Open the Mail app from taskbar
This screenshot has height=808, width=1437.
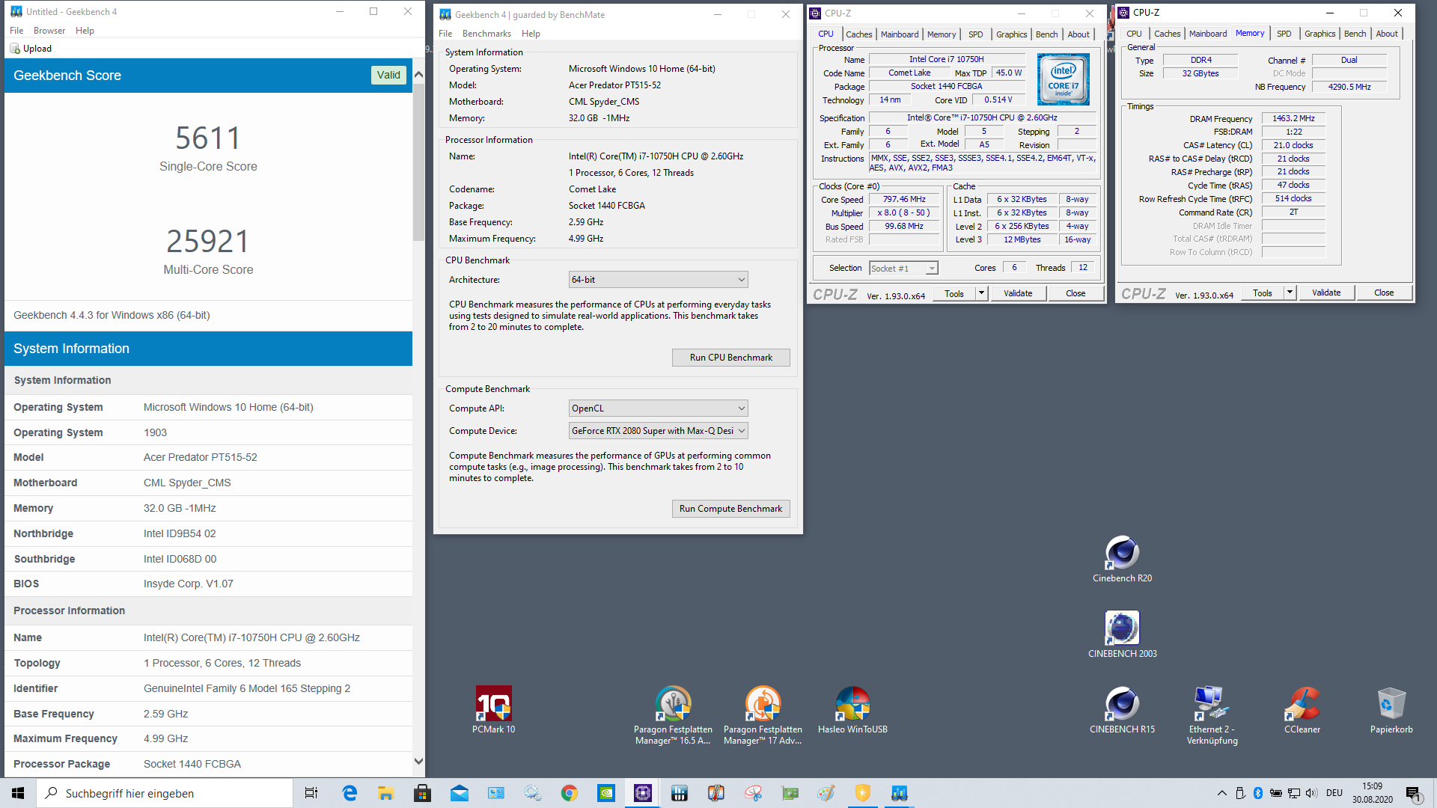[x=460, y=793]
